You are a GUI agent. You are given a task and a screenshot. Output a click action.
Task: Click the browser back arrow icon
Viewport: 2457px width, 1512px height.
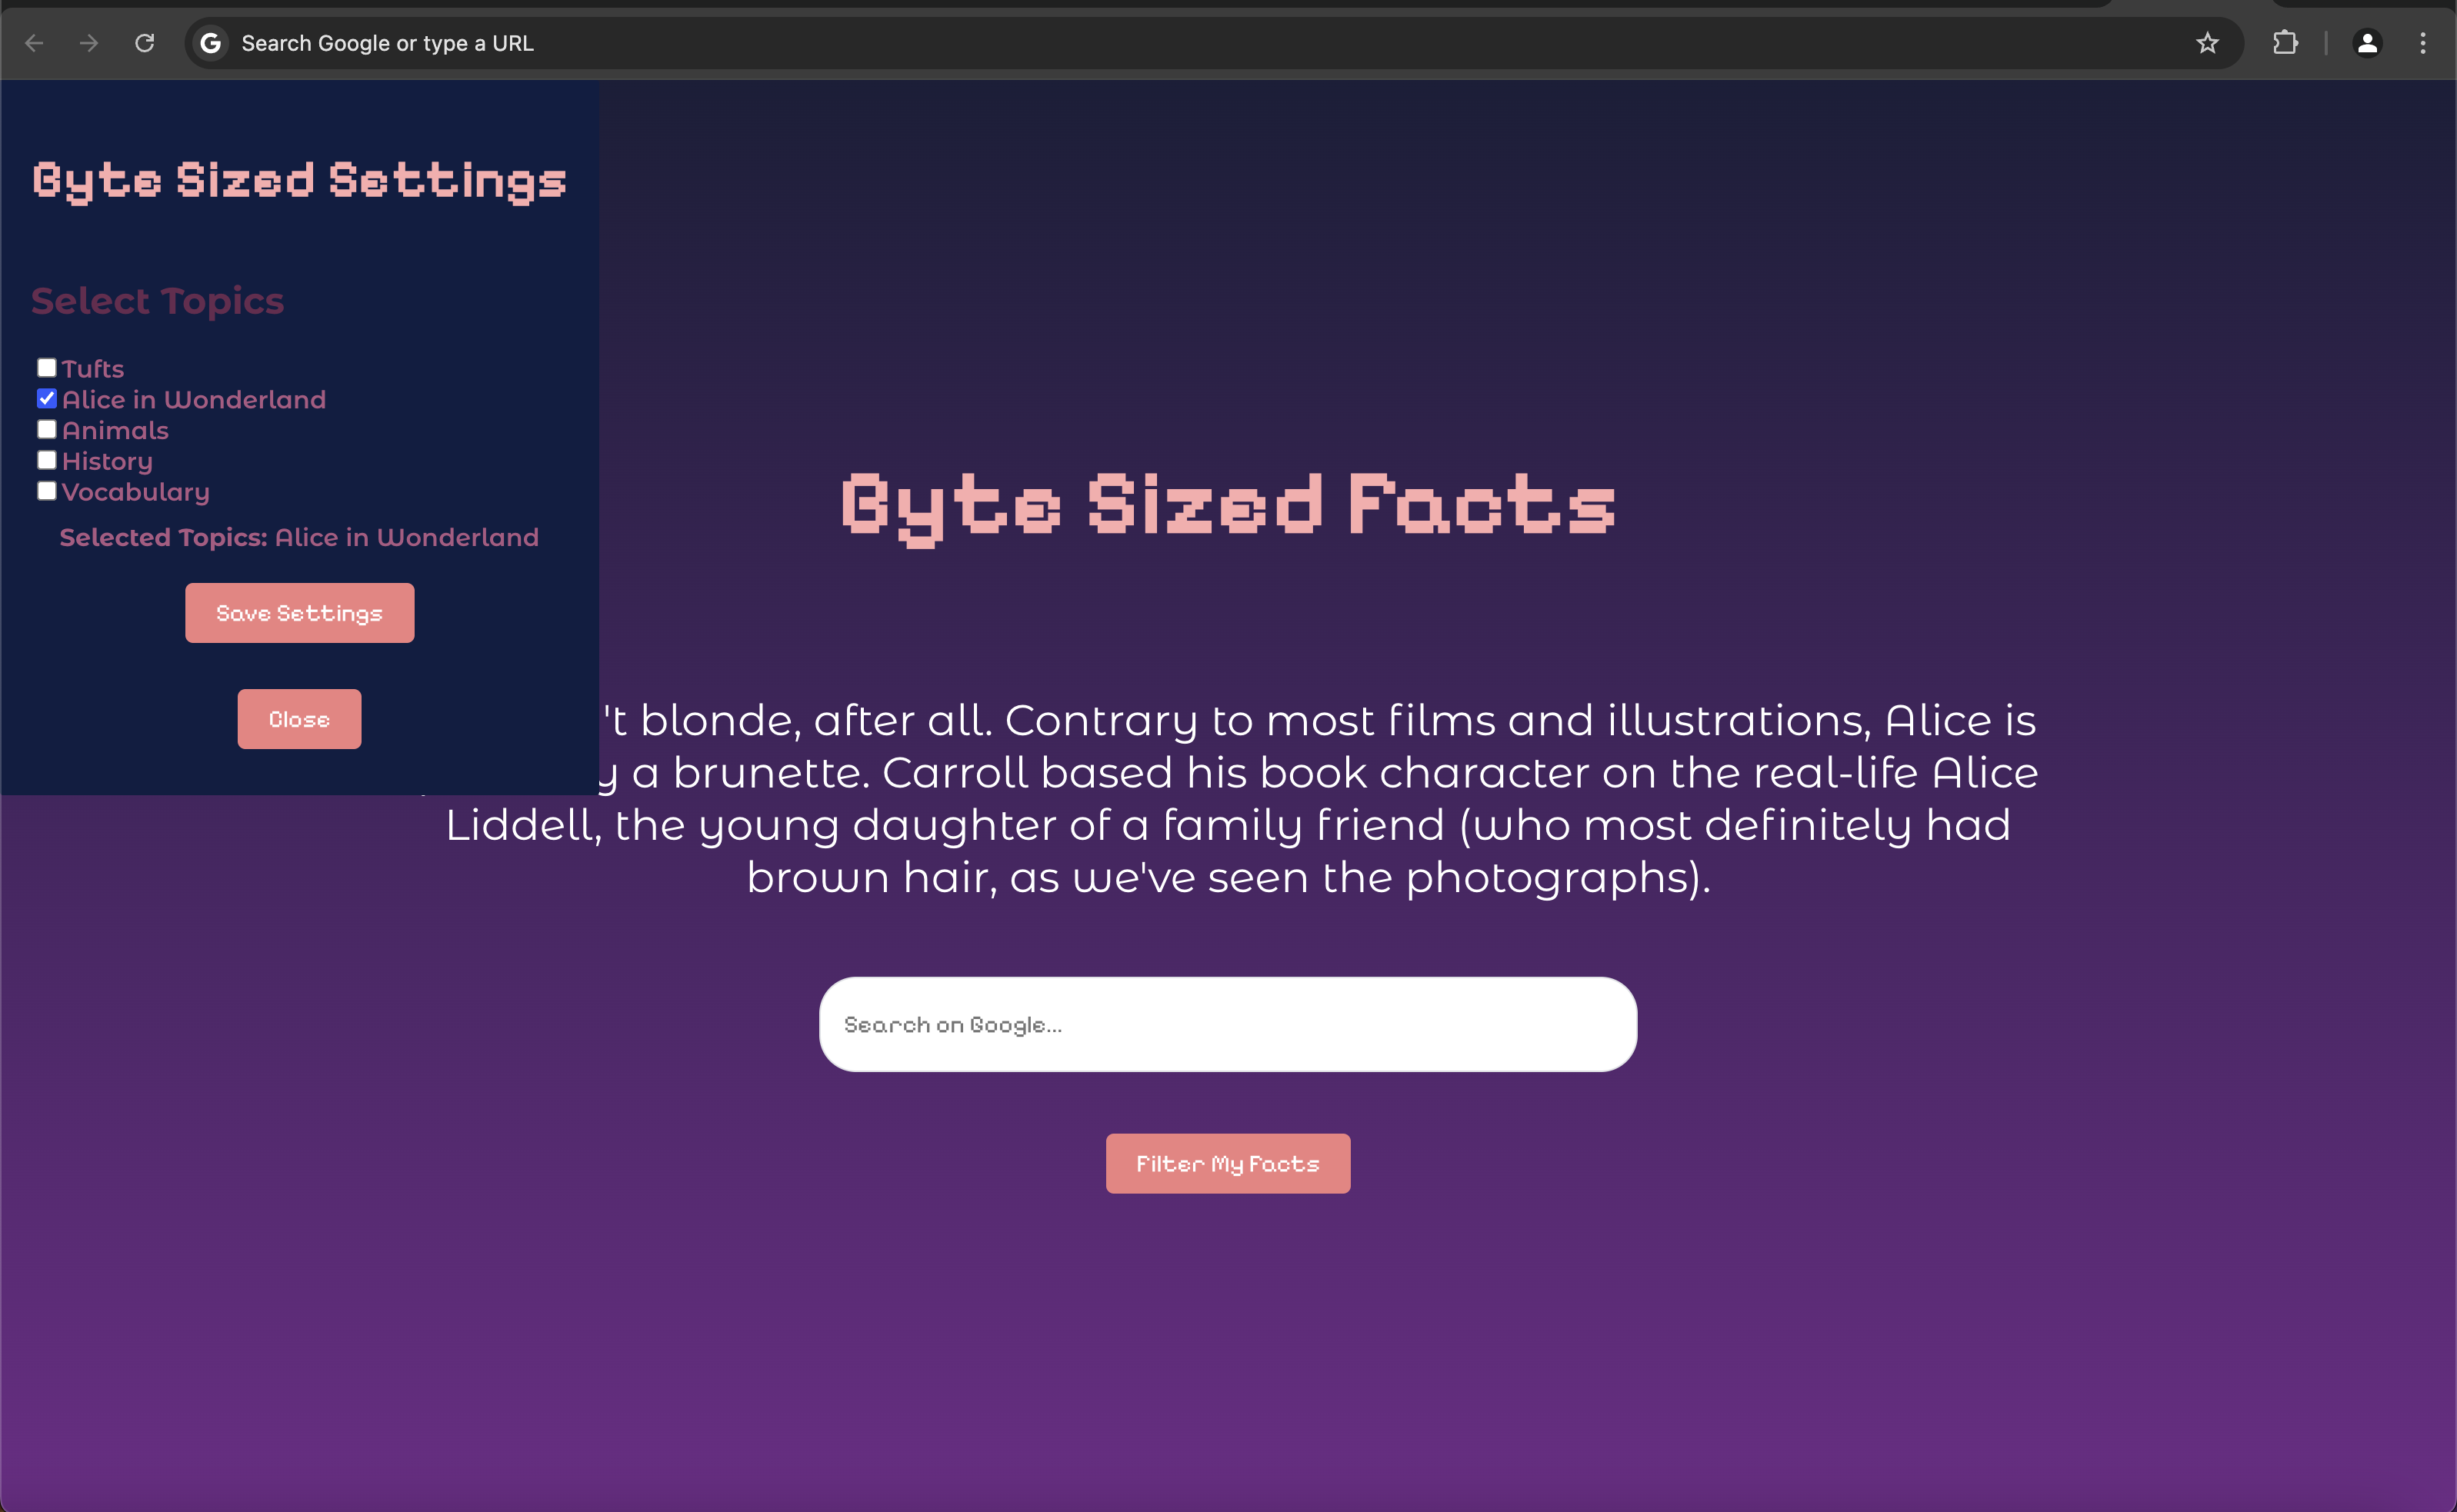pos(34,43)
